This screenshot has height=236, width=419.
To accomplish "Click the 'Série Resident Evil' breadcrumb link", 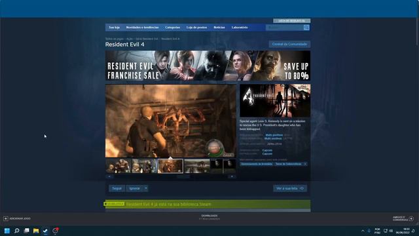I will [147, 39].
